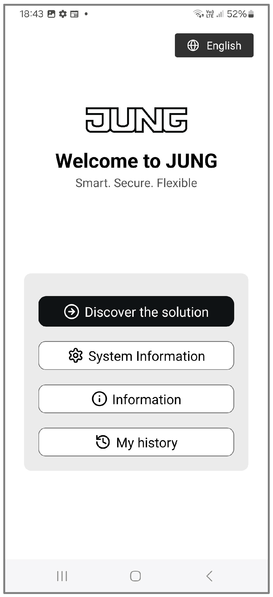The image size is (273, 597).
Task: Click the info circle icon
Action: click(x=99, y=399)
